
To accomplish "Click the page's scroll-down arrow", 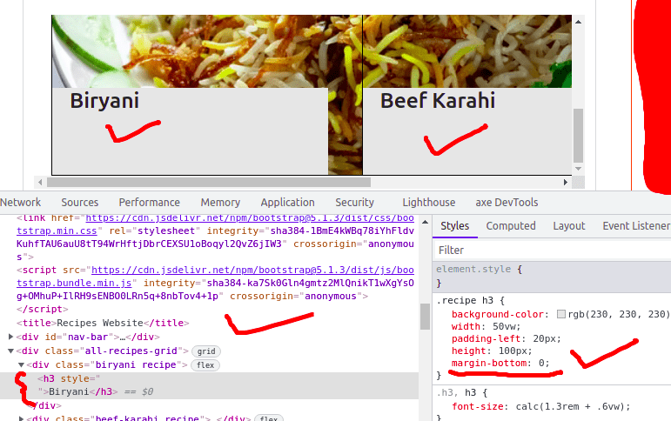I will pyautogui.click(x=578, y=169).
